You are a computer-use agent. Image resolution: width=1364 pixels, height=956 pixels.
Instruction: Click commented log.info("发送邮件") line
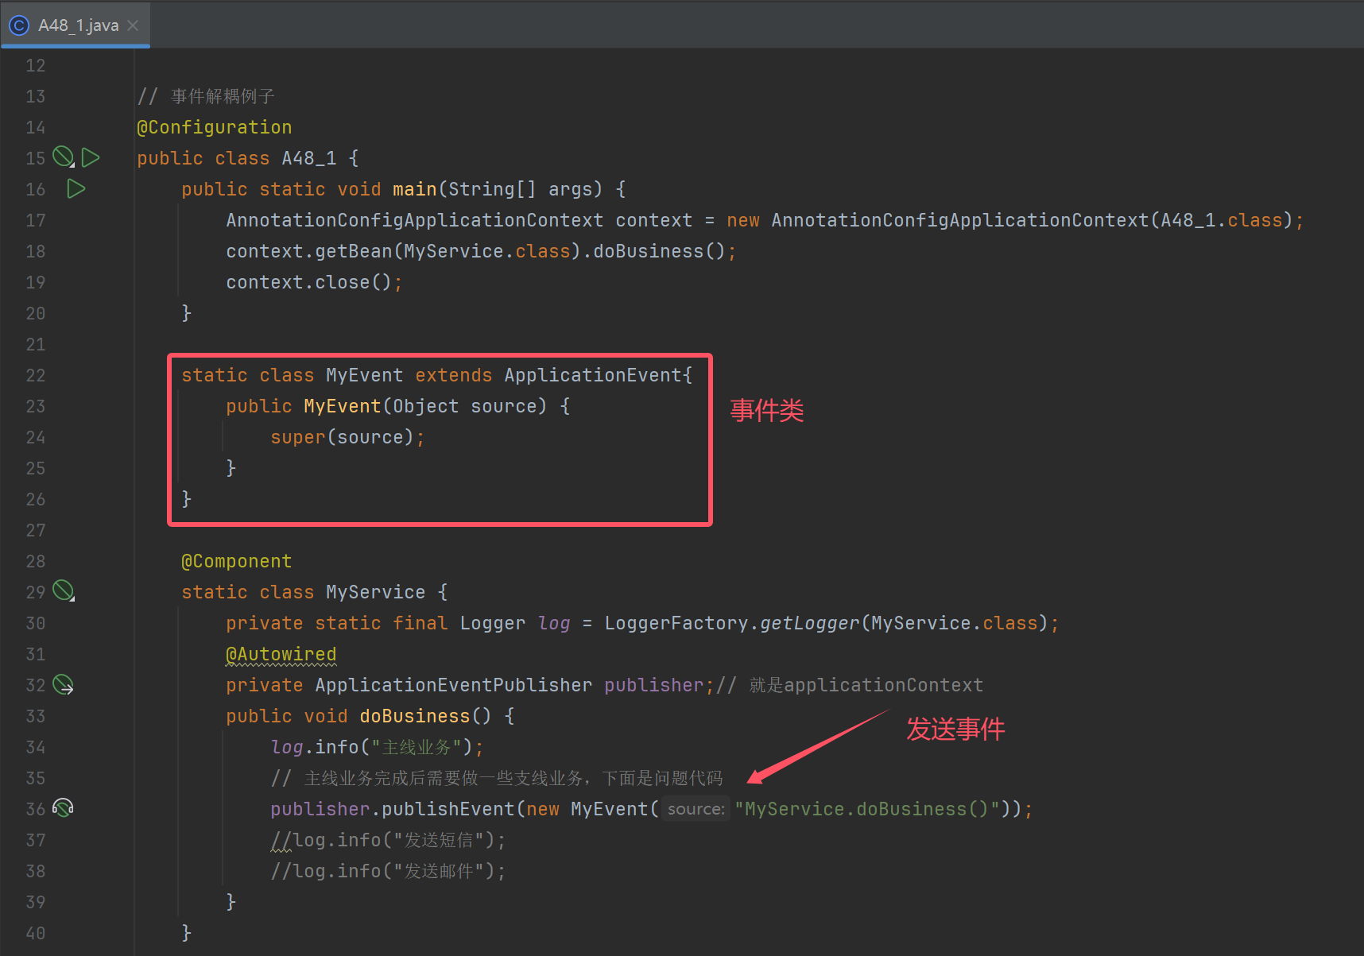[388, 871]
